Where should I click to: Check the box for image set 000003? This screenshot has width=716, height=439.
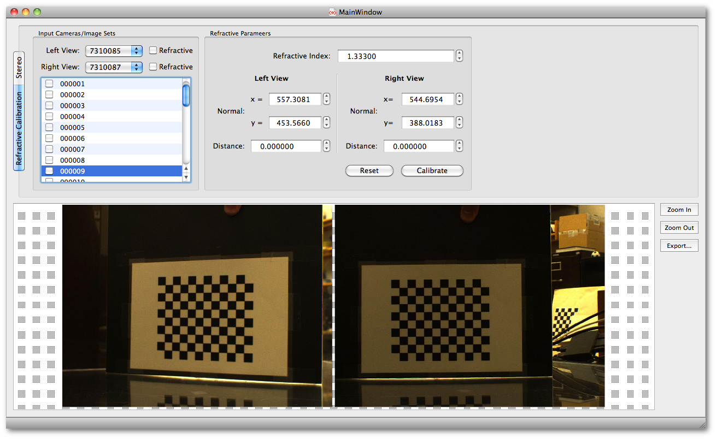coord(49,105)
